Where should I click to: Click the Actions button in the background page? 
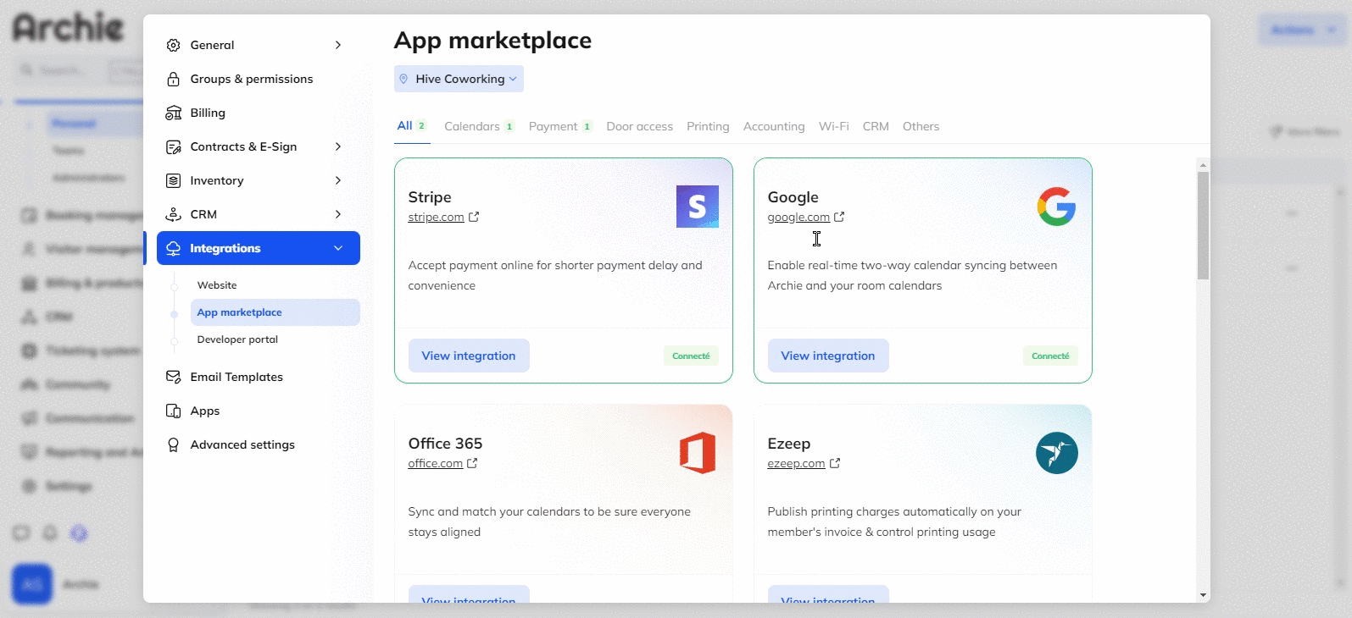1302,30
